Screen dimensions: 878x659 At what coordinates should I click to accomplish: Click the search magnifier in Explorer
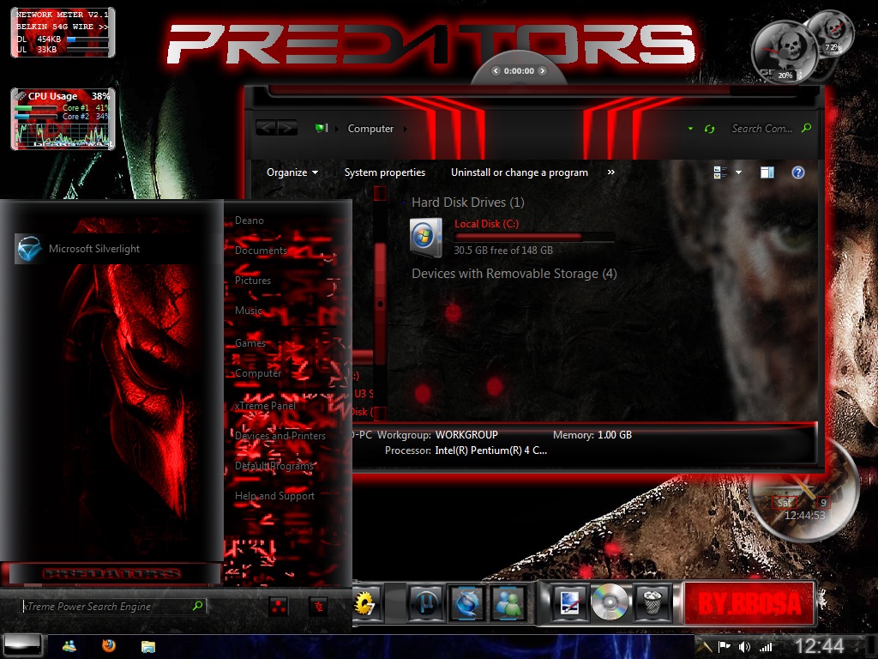[806, 128]
